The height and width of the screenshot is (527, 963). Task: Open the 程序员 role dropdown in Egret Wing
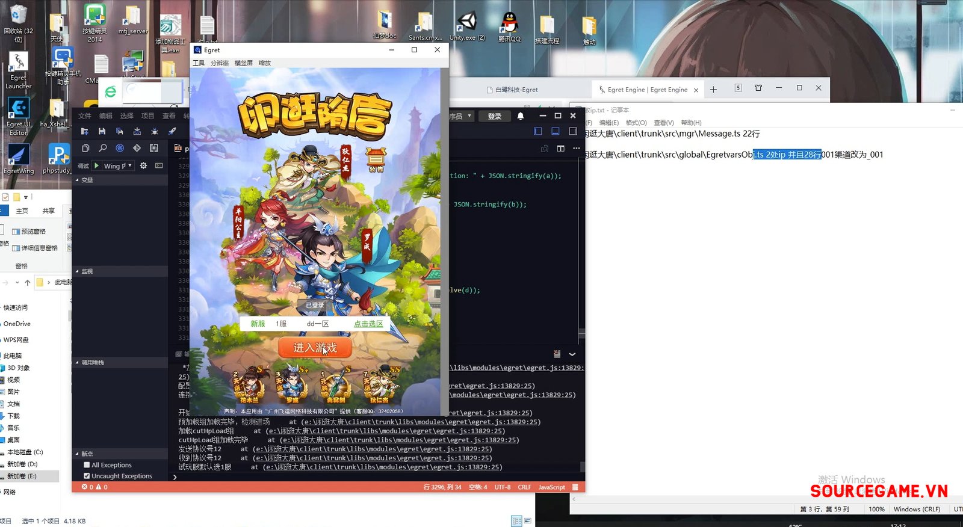click(460, 116)
